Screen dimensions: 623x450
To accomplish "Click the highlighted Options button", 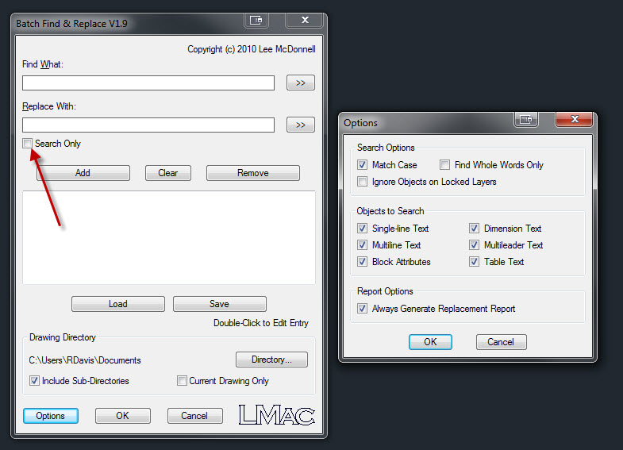I will (51, 416).
